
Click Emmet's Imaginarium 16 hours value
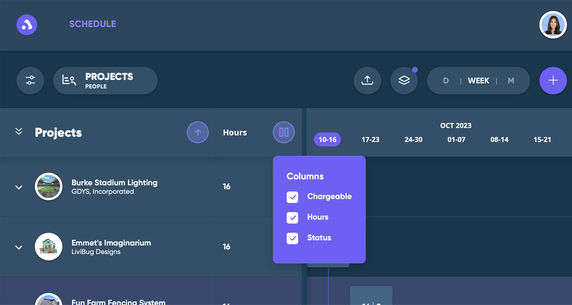(226, 247)
